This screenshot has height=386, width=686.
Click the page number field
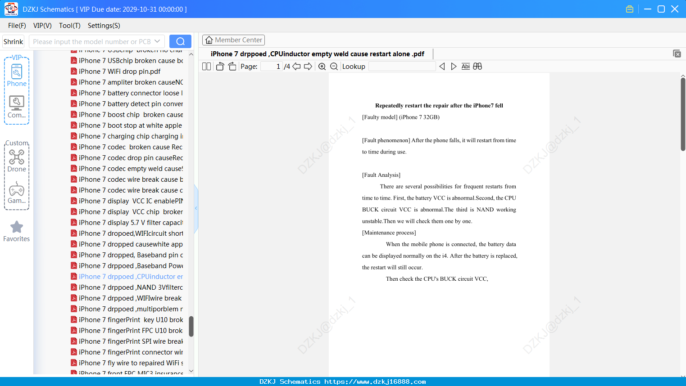[x=272, y=67]
